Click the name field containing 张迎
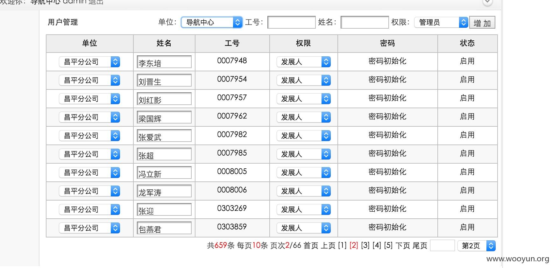The width and height of the screenshot is (552, 268). tap(164, 210)
